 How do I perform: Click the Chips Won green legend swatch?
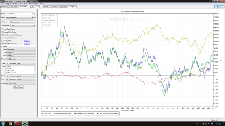(x=42, y=114)
